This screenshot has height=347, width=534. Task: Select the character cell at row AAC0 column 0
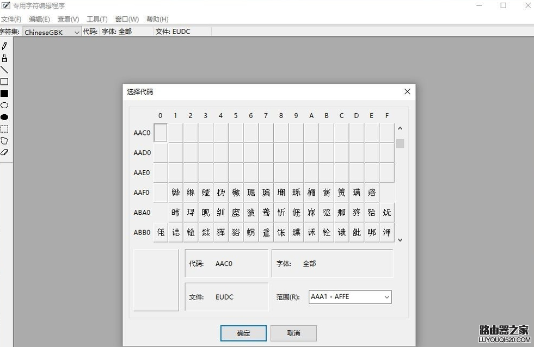[x=160, y=132]
